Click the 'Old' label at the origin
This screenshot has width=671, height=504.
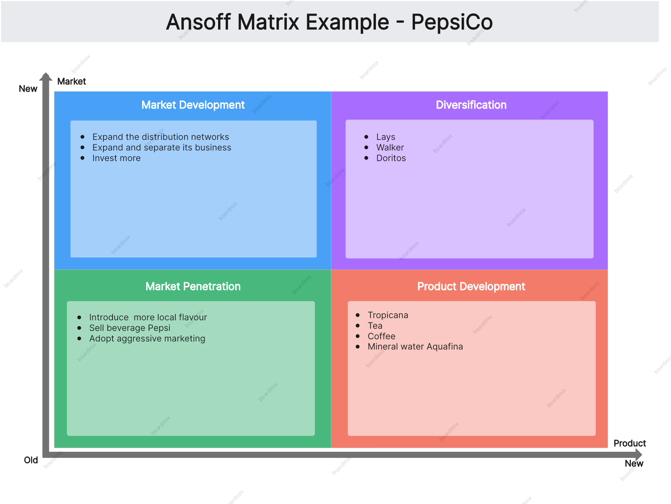coord(31,460)
